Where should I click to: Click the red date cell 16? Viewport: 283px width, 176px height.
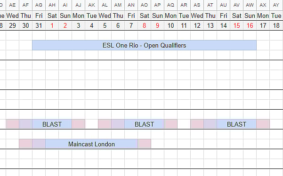(x=250, y=25)
